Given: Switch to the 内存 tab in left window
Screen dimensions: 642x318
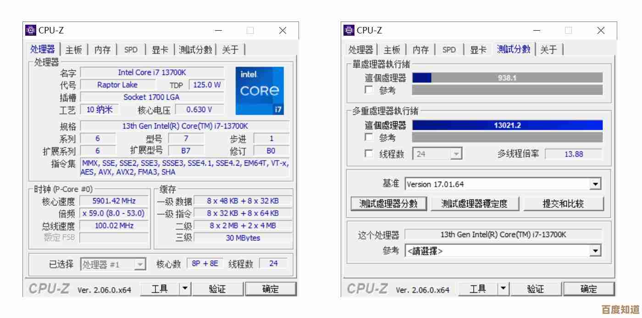Looking at the screenshot, I should pos(102,50).
